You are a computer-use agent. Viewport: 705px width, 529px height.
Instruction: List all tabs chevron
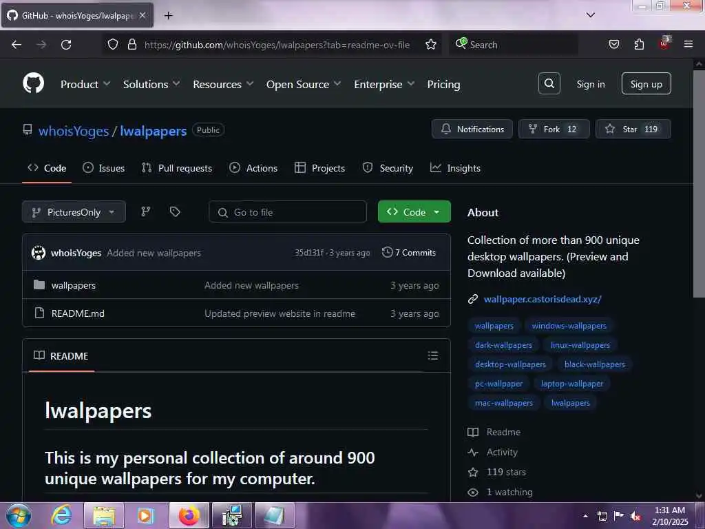(x=590, y=15)
